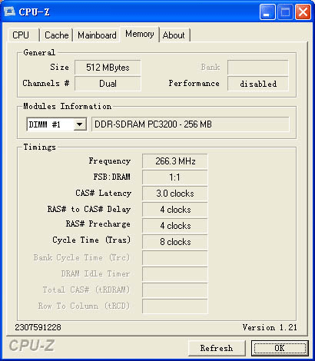Confirm with the OK button
The width and height of the screenshot is (315, 361).
pyautogui.click(x=280, y=348)
